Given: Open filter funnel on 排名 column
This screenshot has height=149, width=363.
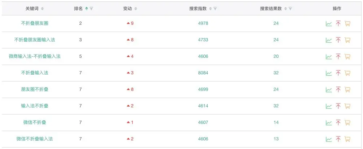Looking at the screenshot, I should 91,9.
